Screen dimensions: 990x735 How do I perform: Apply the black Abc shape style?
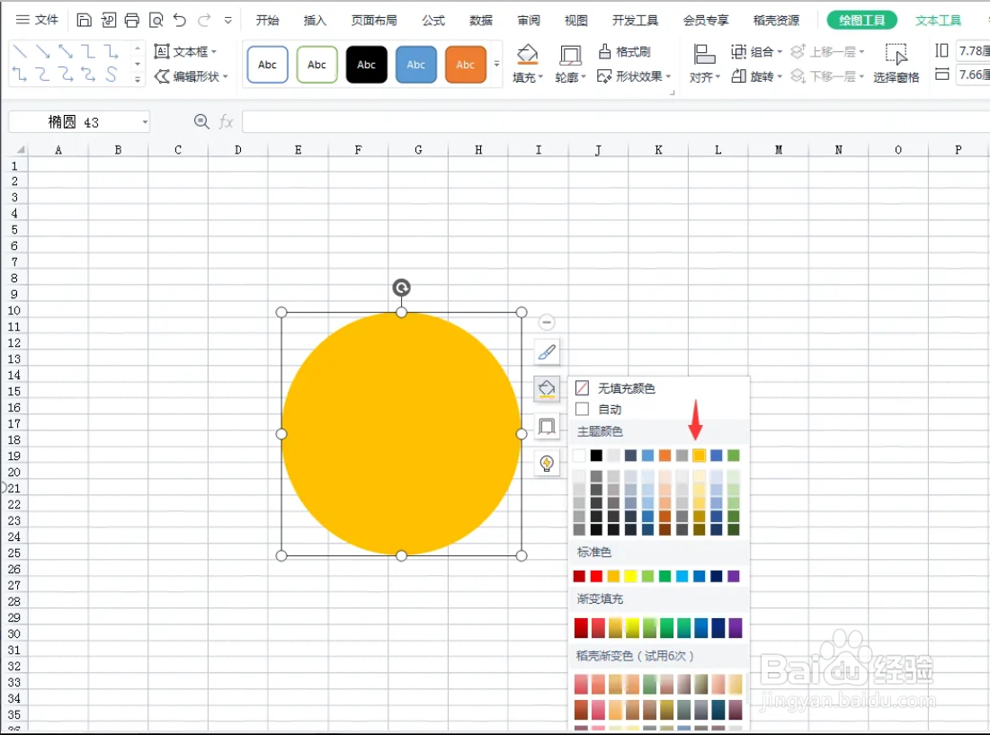point(366,65)
